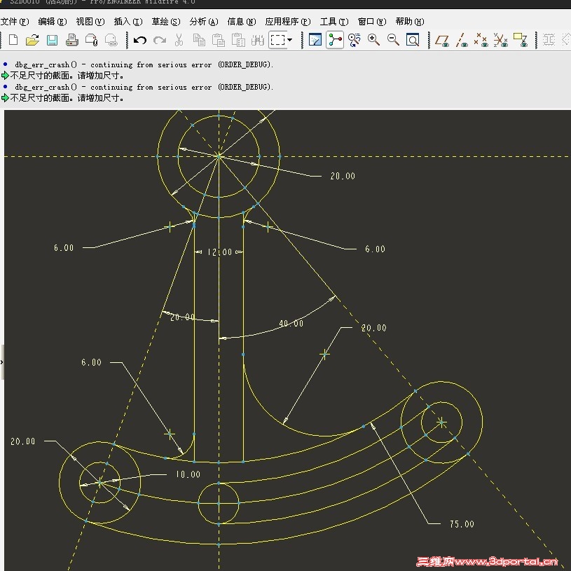Select the 6.00 dimension at upper right
Screen dimensions: 571x571
[375, 249]
